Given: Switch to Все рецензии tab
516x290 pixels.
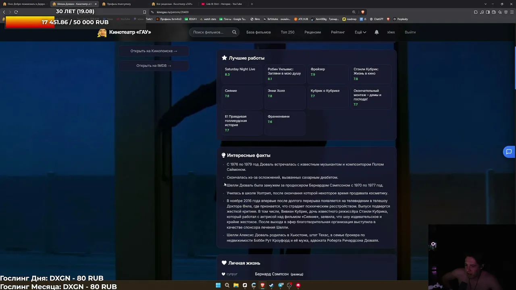Looking at the screenshot, I should pyautogui.click(x=173, y=4).
